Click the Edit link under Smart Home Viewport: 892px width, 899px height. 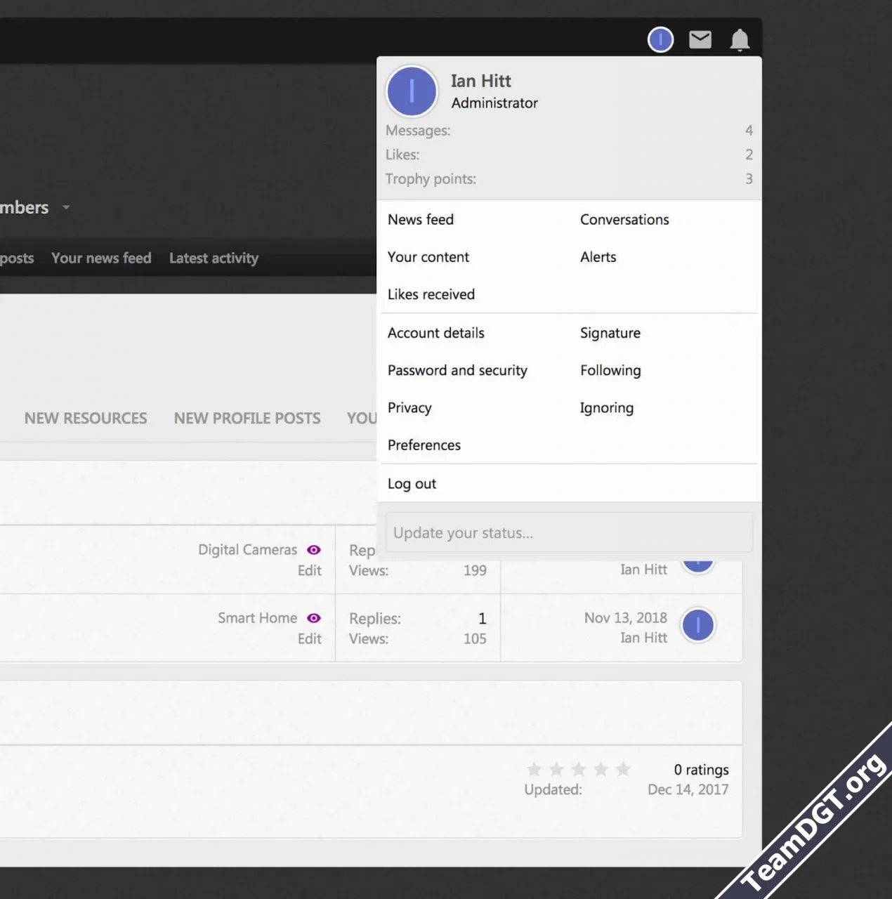(x=309, y=639)
